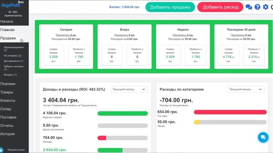Open Забрать наложки (1) sales submenu
This screenshot has height=153, width=273.
(x=13, y=68)
